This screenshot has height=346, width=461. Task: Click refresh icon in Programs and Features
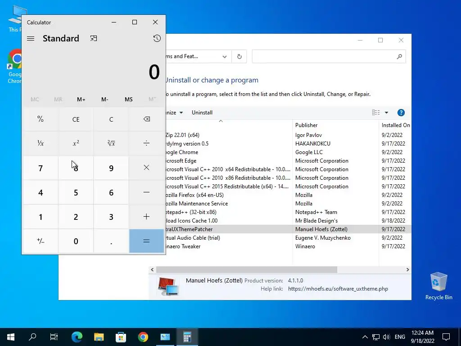(x=240, y=56)
